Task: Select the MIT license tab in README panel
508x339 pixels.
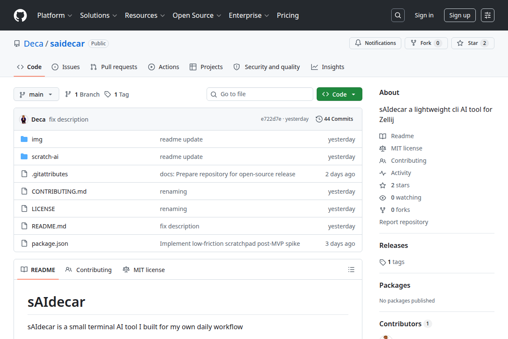Action: [144, 270]
